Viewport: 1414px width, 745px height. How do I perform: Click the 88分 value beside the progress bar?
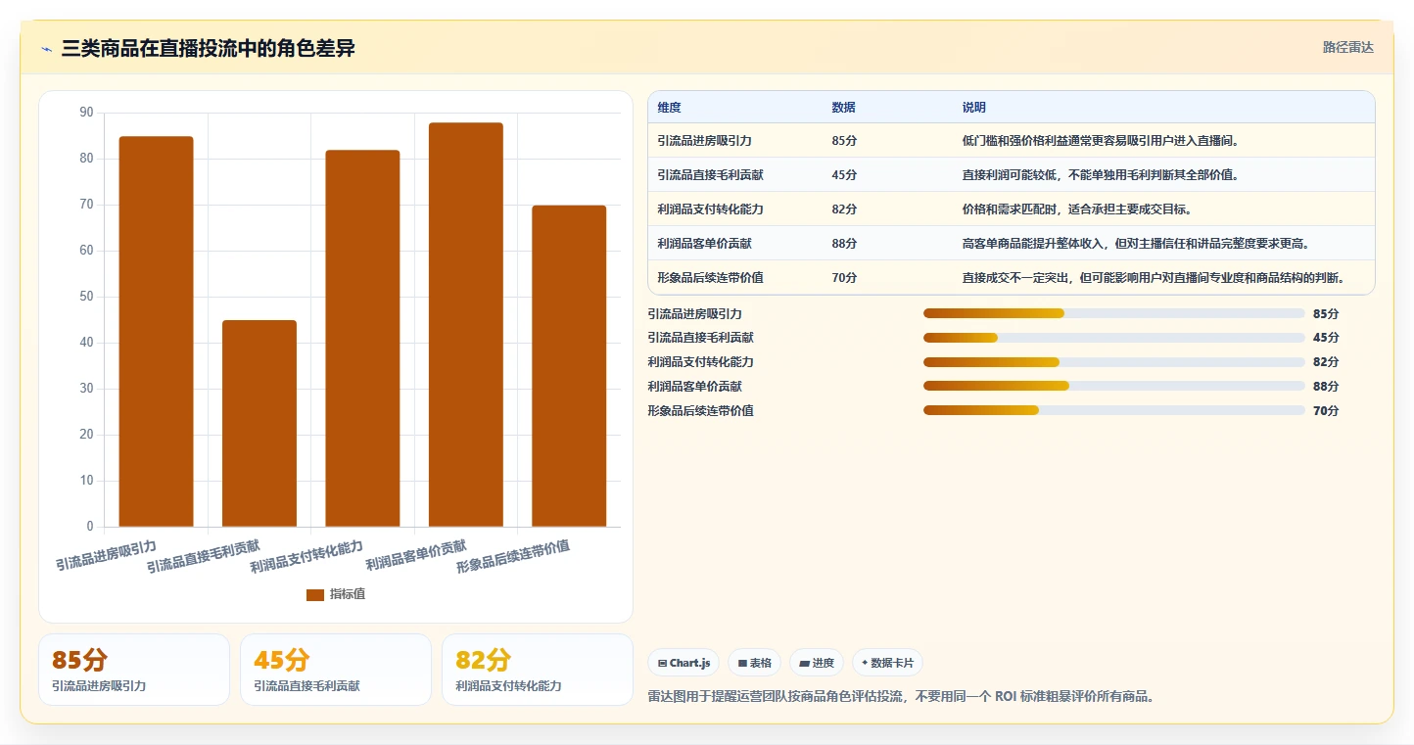tap(1326, 386)
